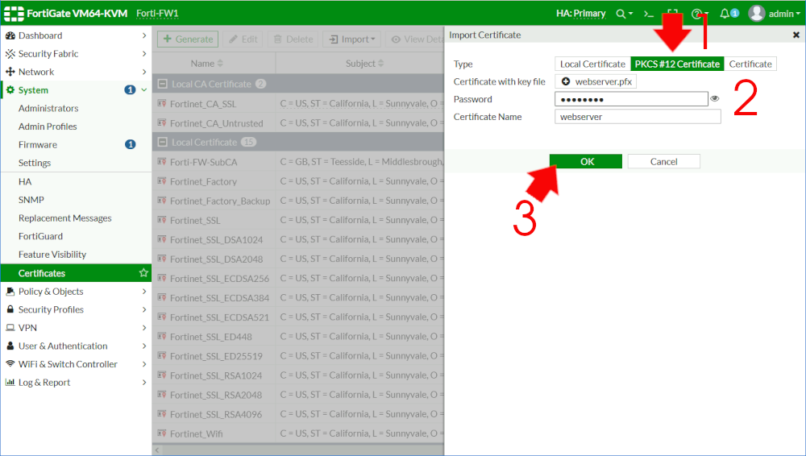Image resolution: width=806 pixels, height=456 pixels.
Task: Click the Certificate Name input field
Action: click(638, 117)
